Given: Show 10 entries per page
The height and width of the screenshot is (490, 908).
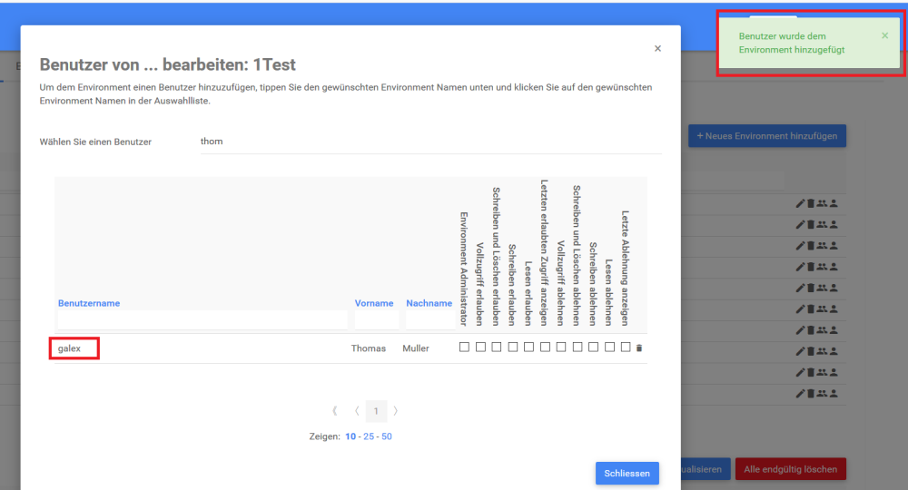Looking at the screenshot, I should click(350, 436).
